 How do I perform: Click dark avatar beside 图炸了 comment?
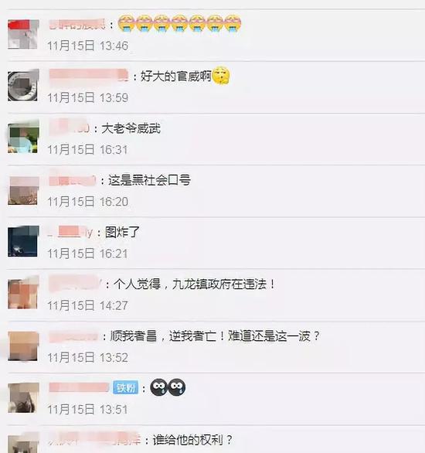tap(23, 241)
